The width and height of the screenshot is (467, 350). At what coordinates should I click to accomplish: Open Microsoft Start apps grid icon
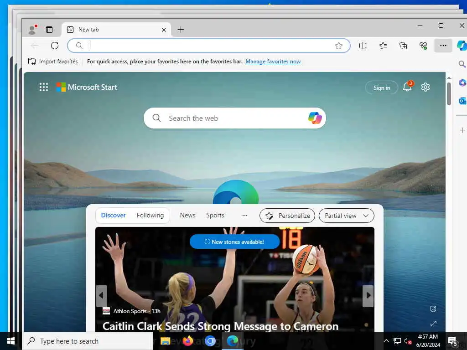[44, 87]
